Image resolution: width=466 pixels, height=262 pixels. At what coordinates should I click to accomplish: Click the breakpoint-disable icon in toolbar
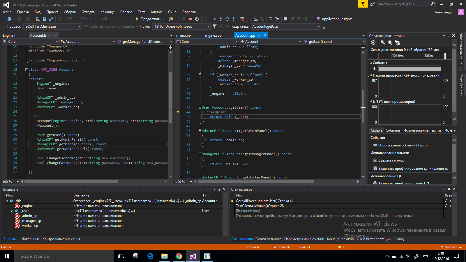(242, 19)
